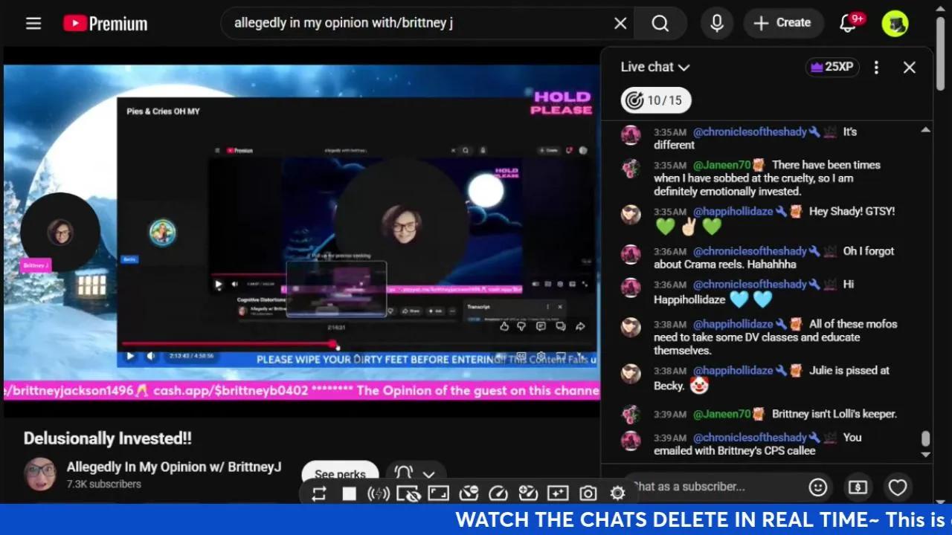This screenshot has height=535, width=952.
Task: Click the stop square in floating toolbar
Action: coord(349,493)
